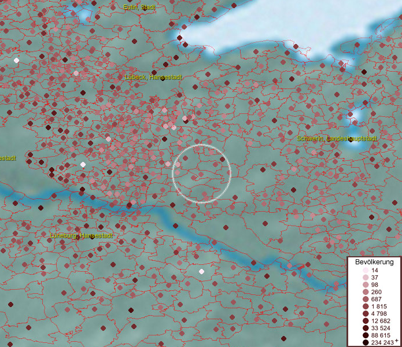Click the legend swatch for 12 682
The image size is (402, 347).
click(x=366, y=321)
